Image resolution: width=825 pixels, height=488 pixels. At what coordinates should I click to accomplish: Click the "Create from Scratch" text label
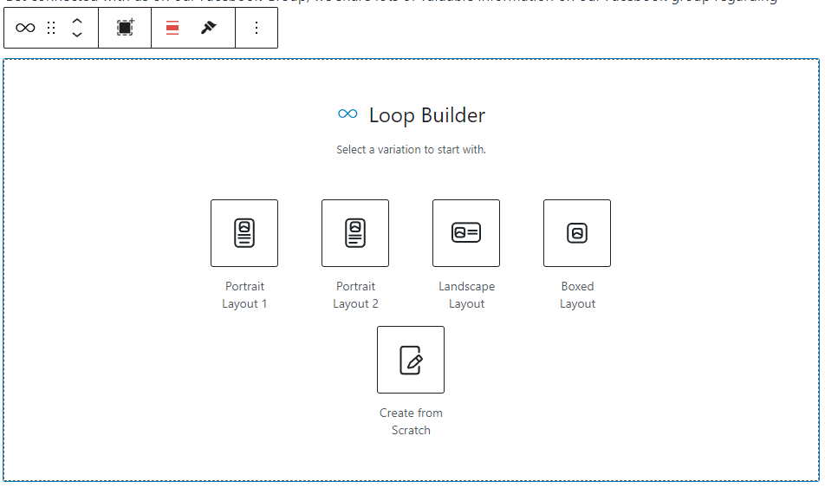pos(411,421)
